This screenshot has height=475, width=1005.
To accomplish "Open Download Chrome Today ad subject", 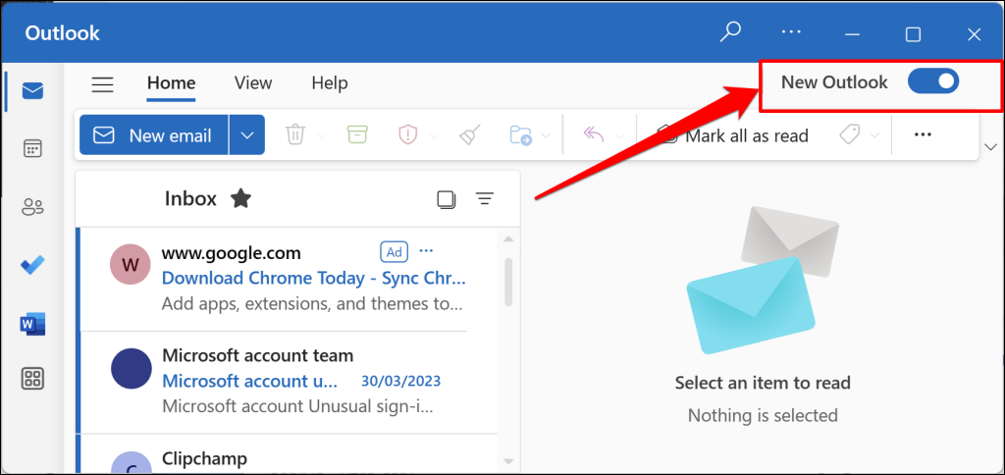I will coord(314,278).
